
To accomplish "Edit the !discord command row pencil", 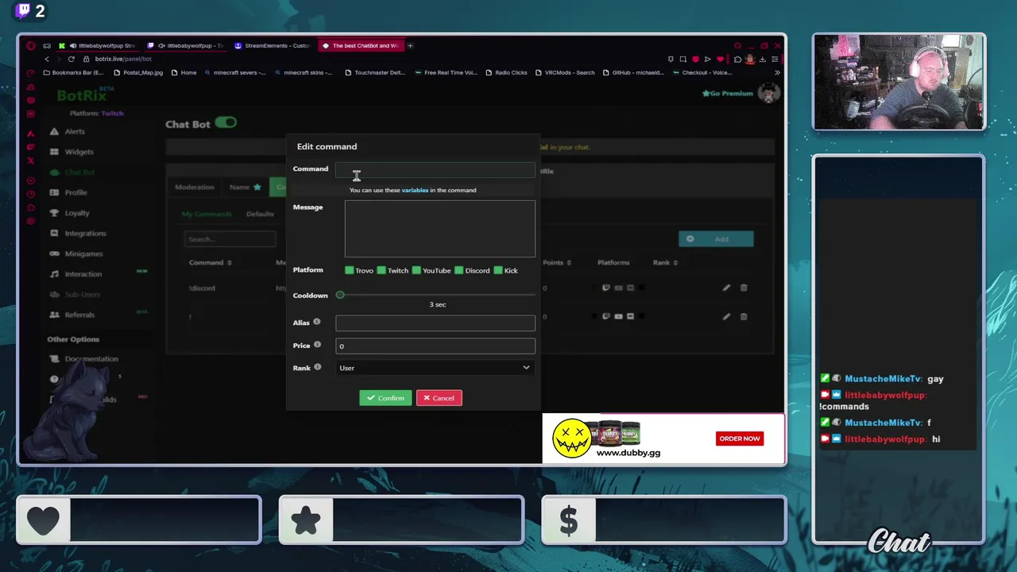I will coord(726,288).
